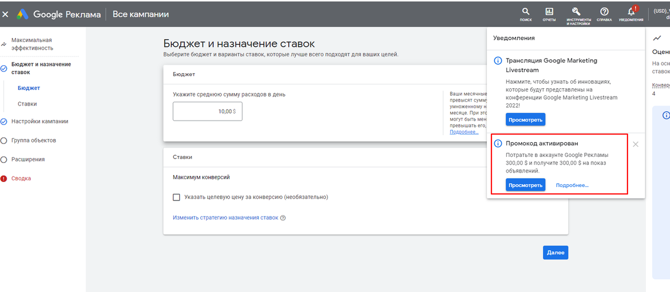Click the daily budget input field
The height and width of the screenshot is (292, 670).
[x=208, y=111]
